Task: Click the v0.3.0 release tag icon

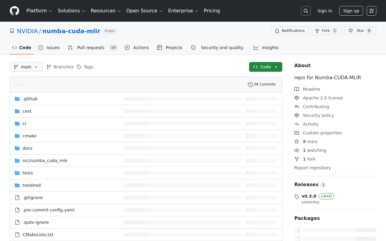Action: pyautogui.click(x=297, y=197)
